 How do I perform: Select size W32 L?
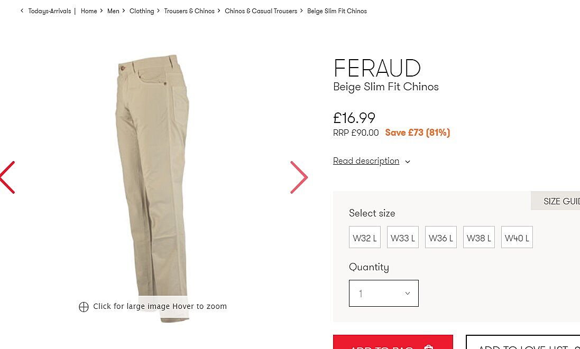pyautogui.click(x=365, y=238)
